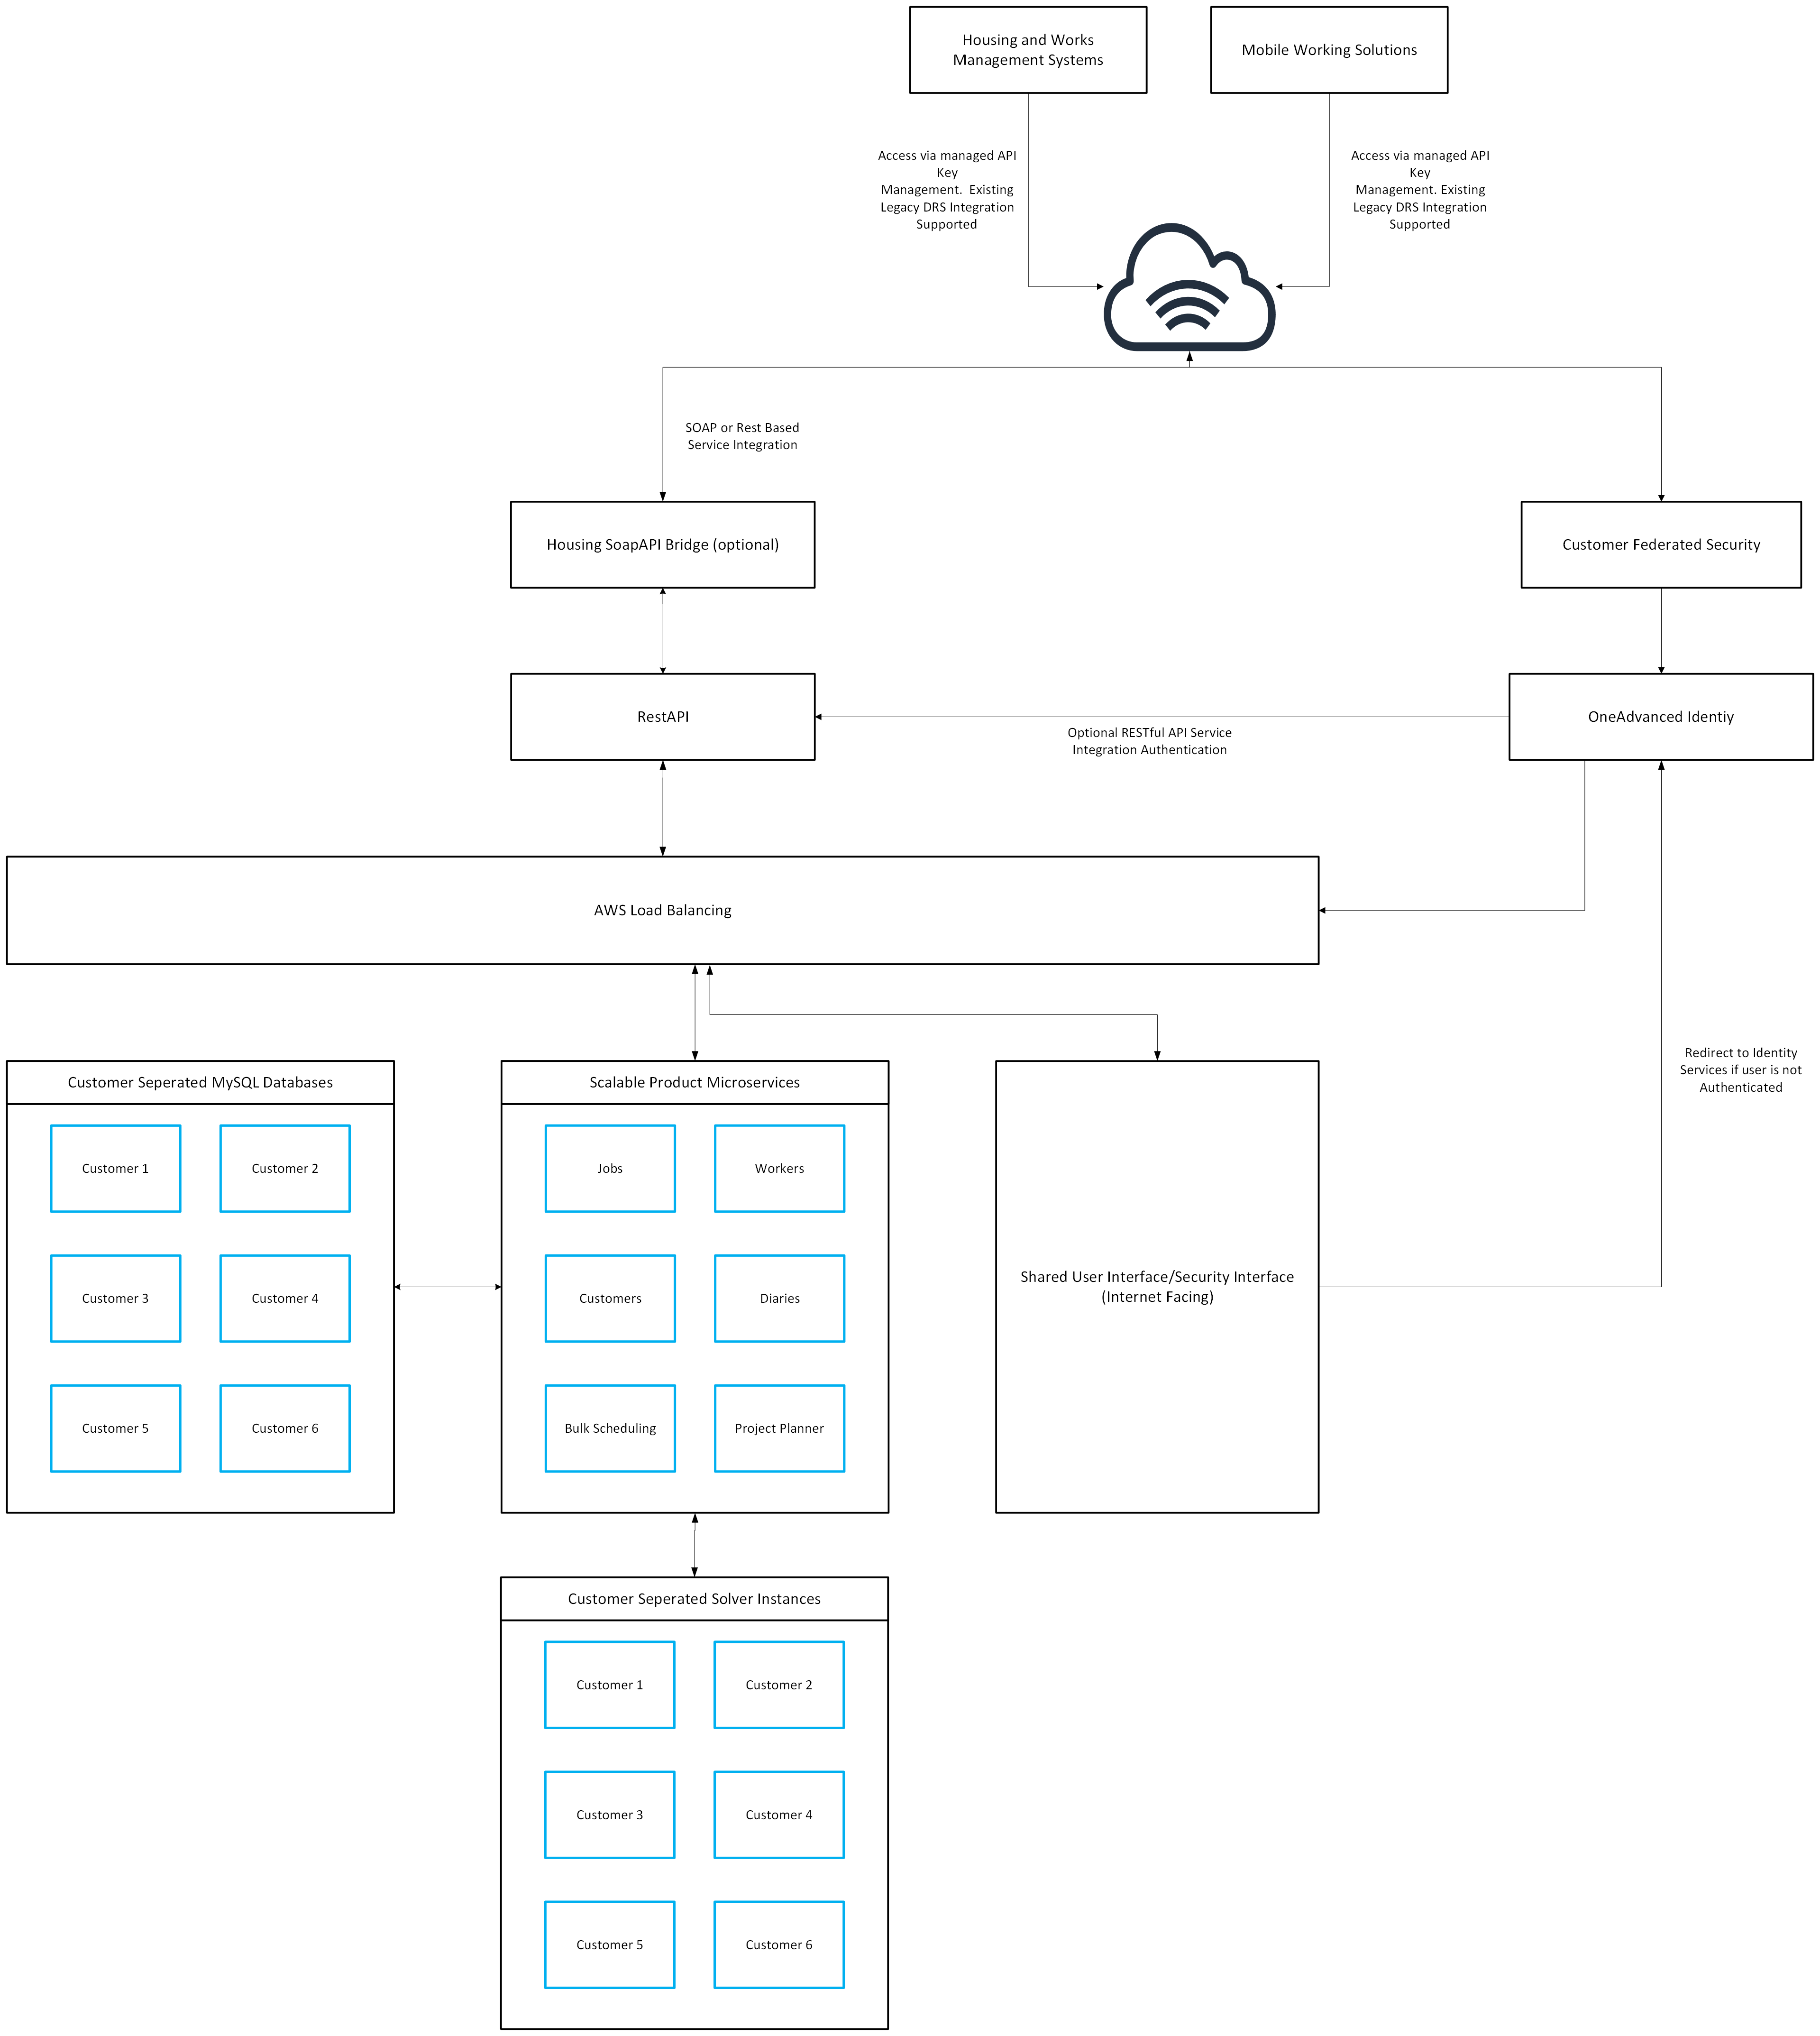Image resolution: width=1820 pixels, height=2036 pixels.
Task: Select the Workers microservice box
Action: 779,1168
